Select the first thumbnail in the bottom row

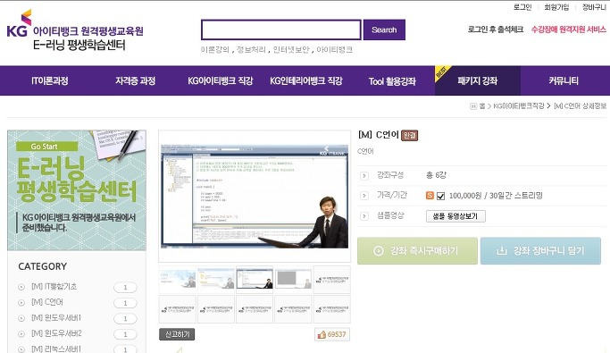click(x=178, y=309)
